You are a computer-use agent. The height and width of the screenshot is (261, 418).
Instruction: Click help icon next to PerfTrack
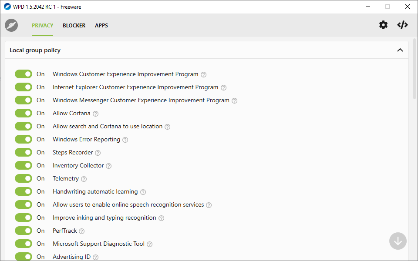82,231
